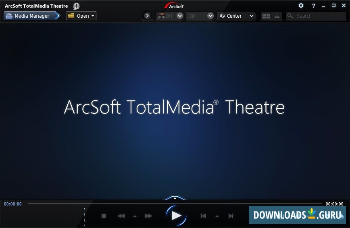Screen dimensions: 350x228
Task: Click the total duration time display
Action: tap(334, 204)
